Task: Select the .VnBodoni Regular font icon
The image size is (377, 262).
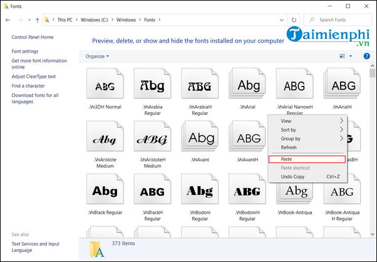Action: click(200, 189)
